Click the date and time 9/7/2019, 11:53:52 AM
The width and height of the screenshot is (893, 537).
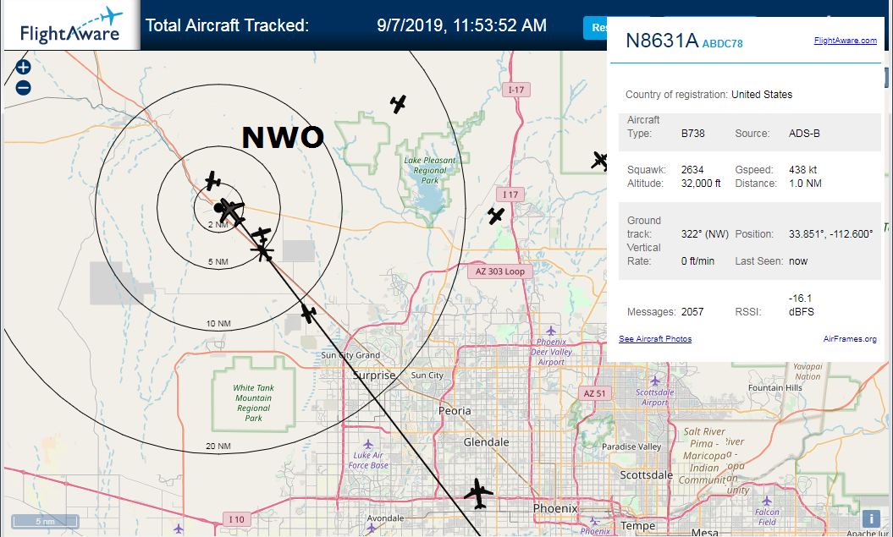coord(462,25)
